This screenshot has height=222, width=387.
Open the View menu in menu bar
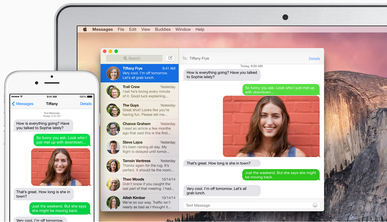tap(145, 29)
